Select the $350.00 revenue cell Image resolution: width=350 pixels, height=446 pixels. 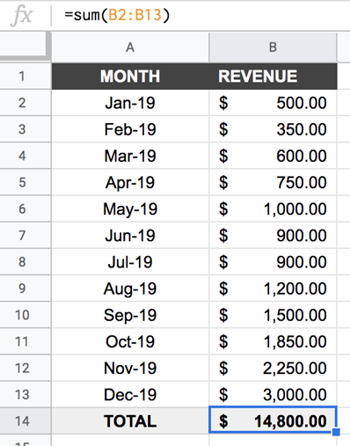[273, 129]
